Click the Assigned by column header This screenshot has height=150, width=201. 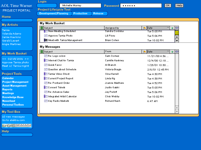coord(123,28)
